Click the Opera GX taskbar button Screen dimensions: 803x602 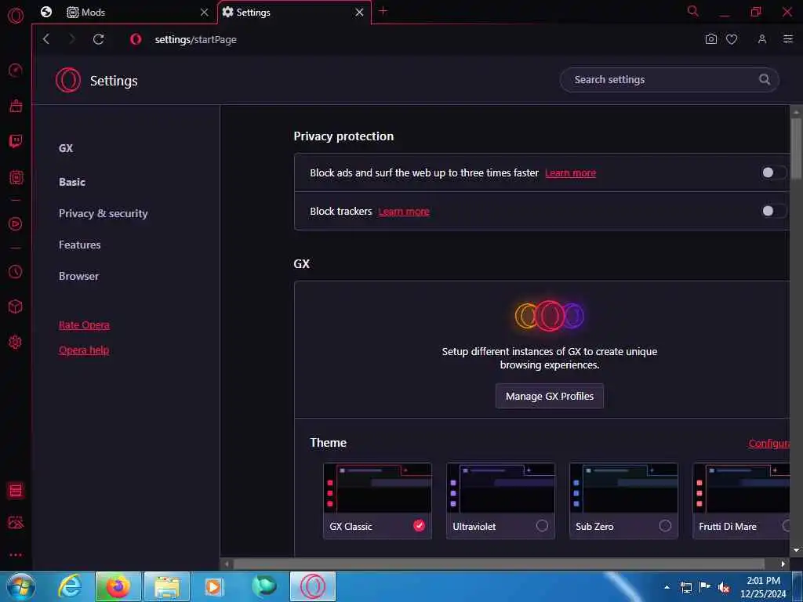(313, 586)
